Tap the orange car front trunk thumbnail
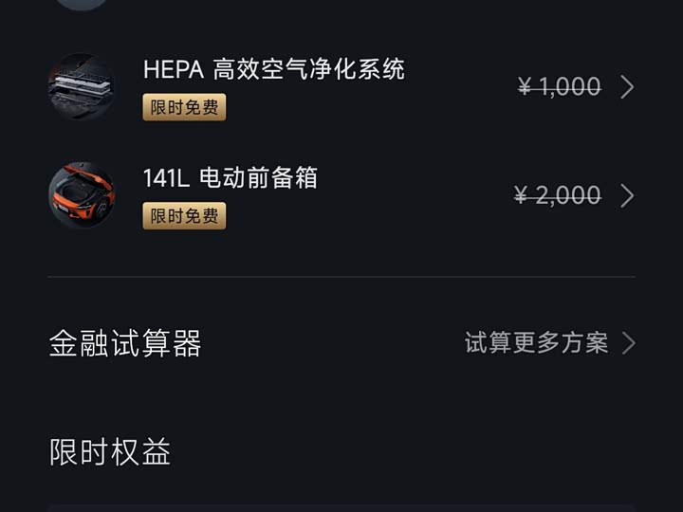Image resolution: width=683 pixels, height=512 pixels. click(x=82, y=194)
